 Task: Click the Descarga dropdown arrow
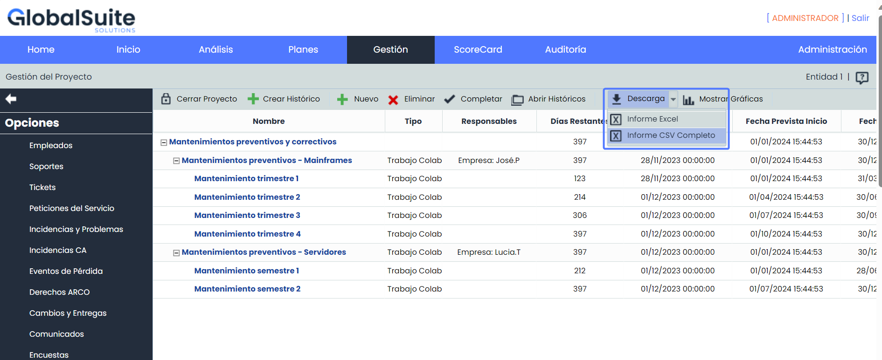[673, 99]
